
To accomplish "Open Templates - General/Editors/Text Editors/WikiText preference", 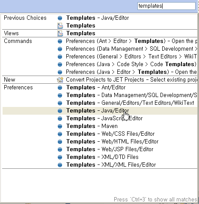I will tap(130, 103).
